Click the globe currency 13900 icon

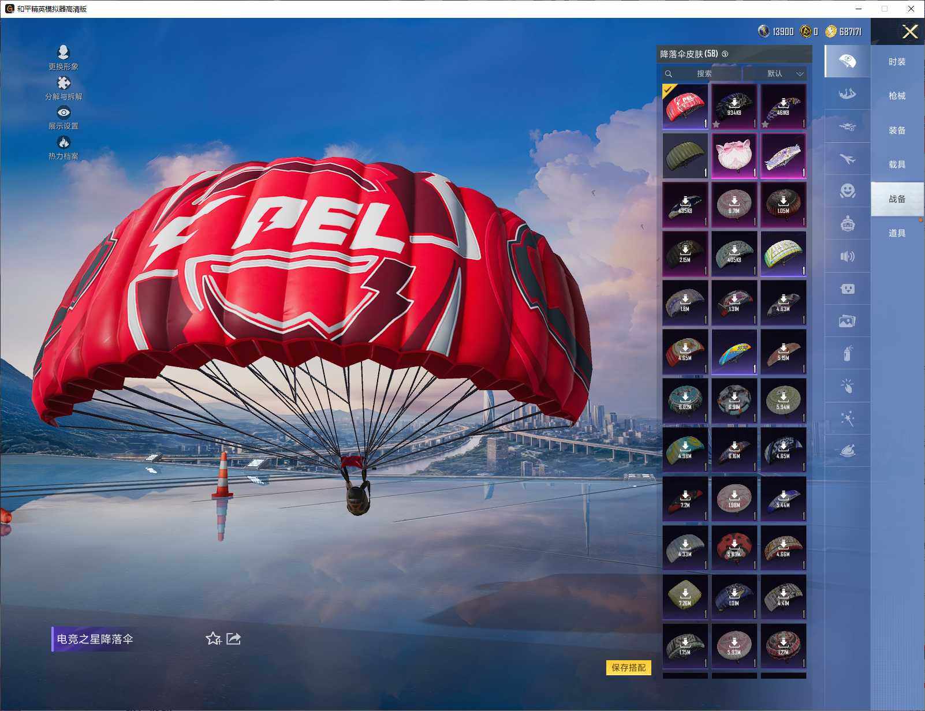coord(763,31)
